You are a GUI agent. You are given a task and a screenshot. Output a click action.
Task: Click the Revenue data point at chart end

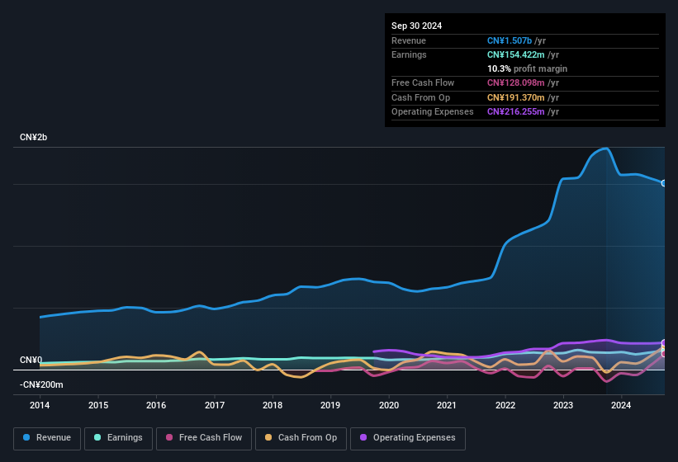pos(664,183)
